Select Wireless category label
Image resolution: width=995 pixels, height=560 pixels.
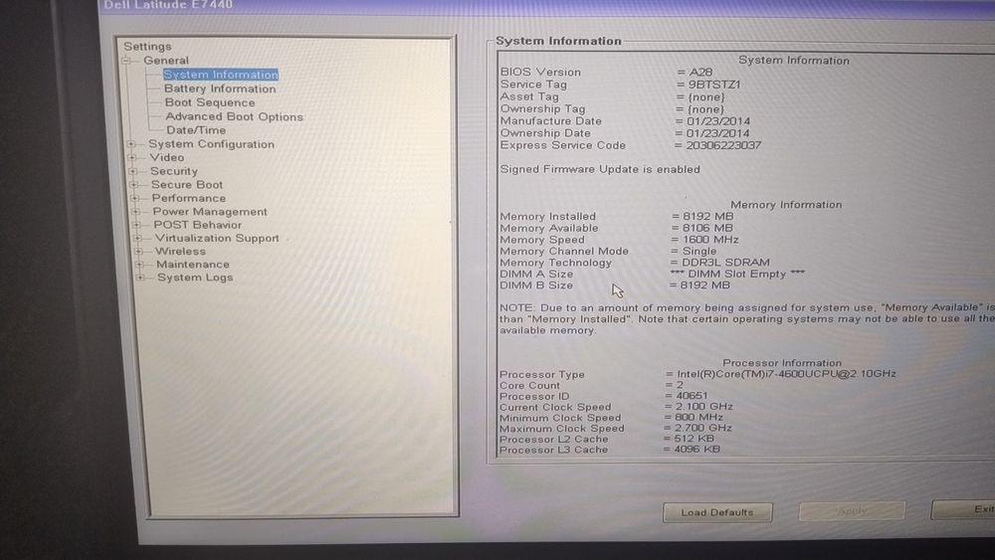[180, 251]
